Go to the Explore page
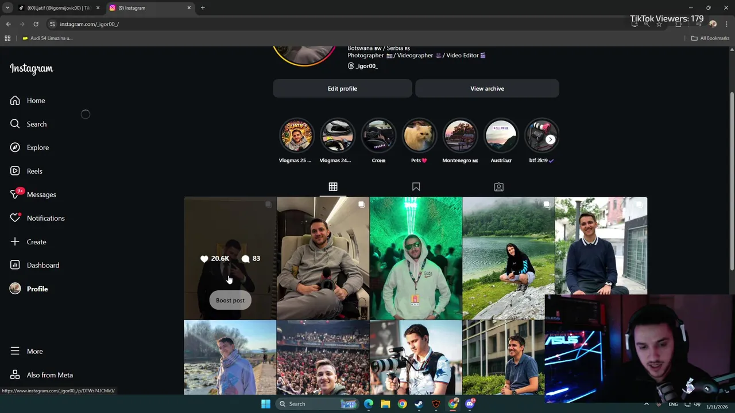Screen dimensions: 735x413 (30, 147)
